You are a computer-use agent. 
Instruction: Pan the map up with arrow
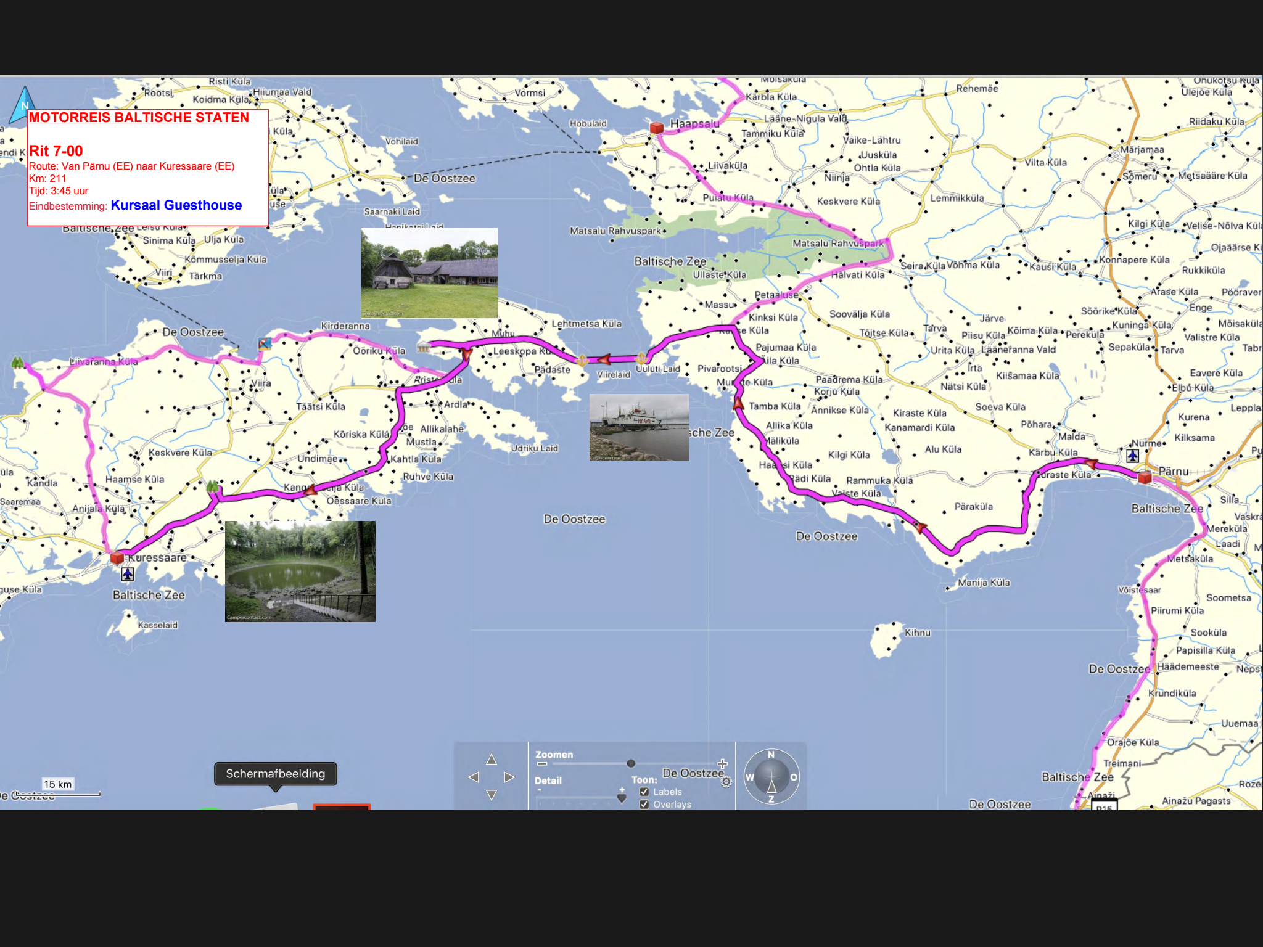coord(492,760)
